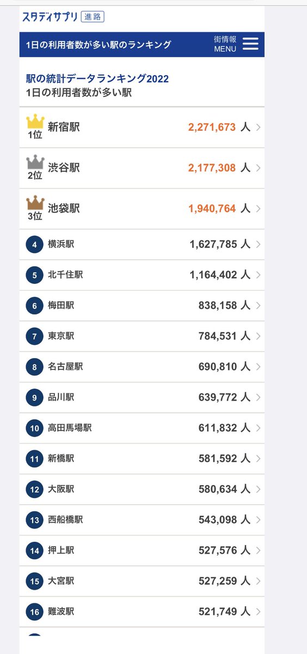Click the rank 4 circle badge
The width and height of the screenshot is (307, 654).
pyautogui.click(x=34, y=245)
